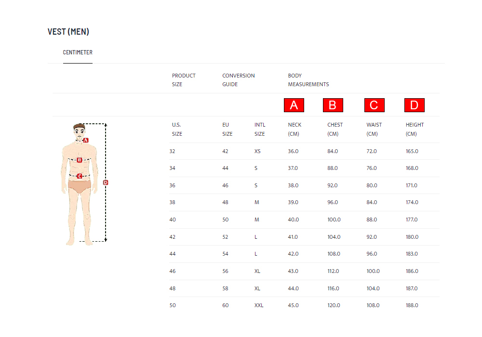
Task: Click the body measurement figure illustration
Action: (84, 184)
